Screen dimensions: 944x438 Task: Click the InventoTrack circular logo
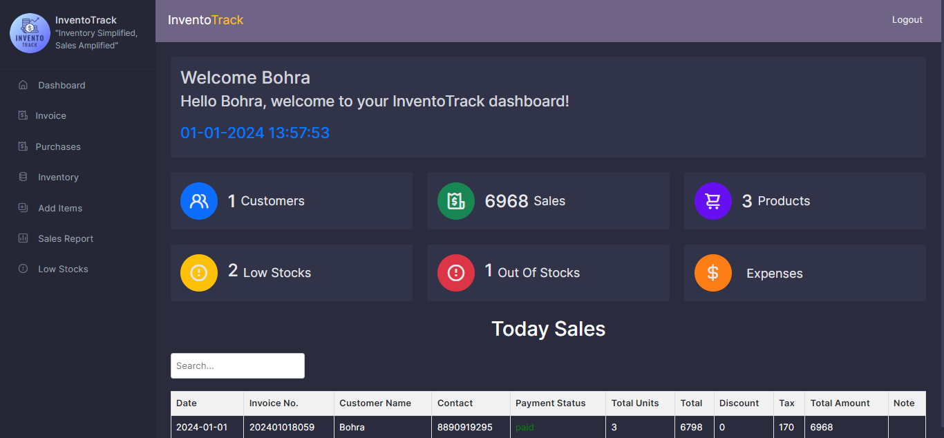30,33
